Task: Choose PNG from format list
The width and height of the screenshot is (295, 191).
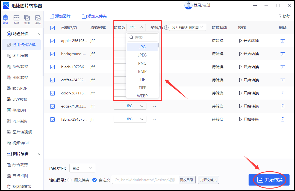Action: coord(142,63)
